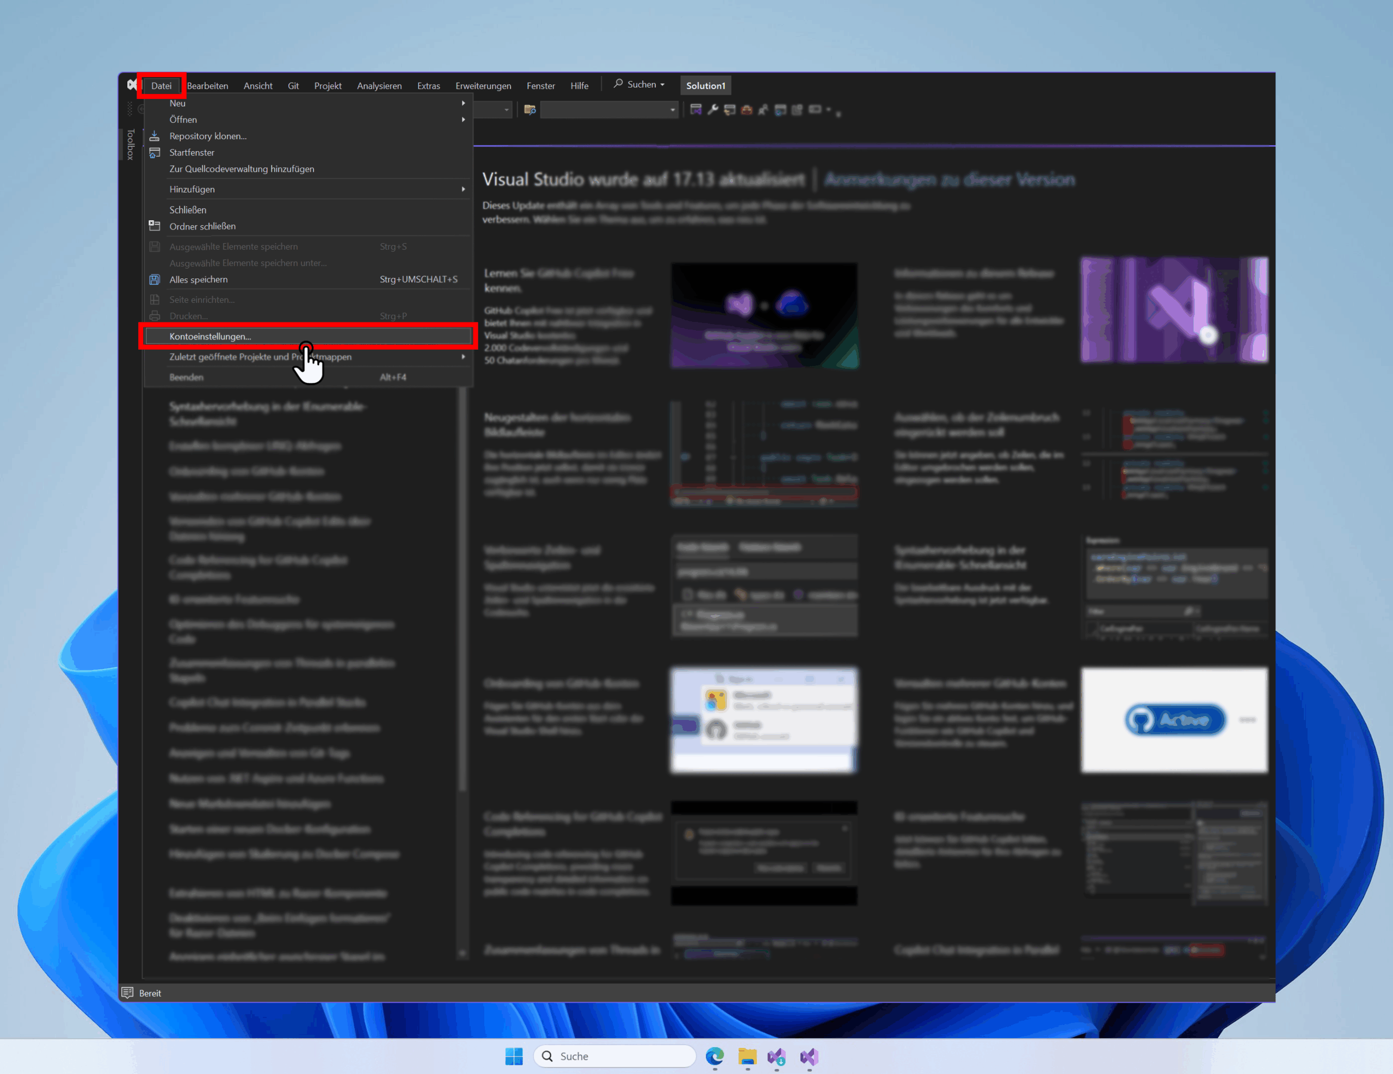Open the GitHub Copilot Free thumbnail image
1393x1074 pixels.
pyautogui.click(x=764, y=315)
